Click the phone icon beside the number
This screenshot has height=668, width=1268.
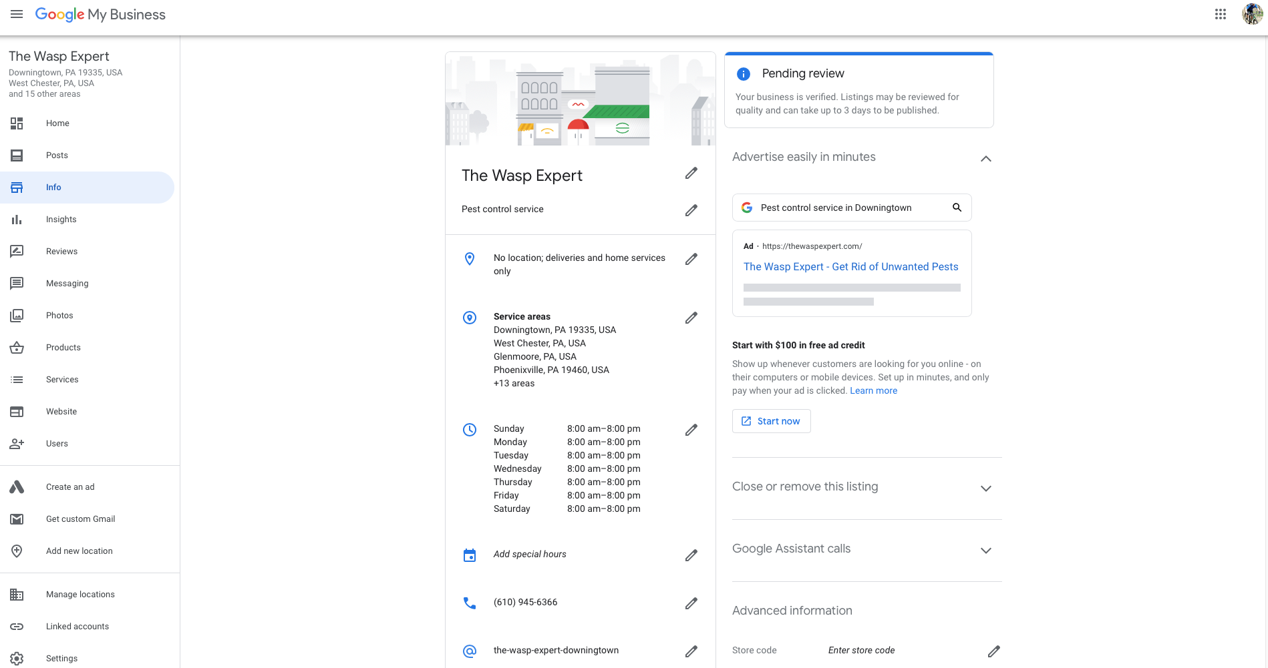(x=470, y=603)
